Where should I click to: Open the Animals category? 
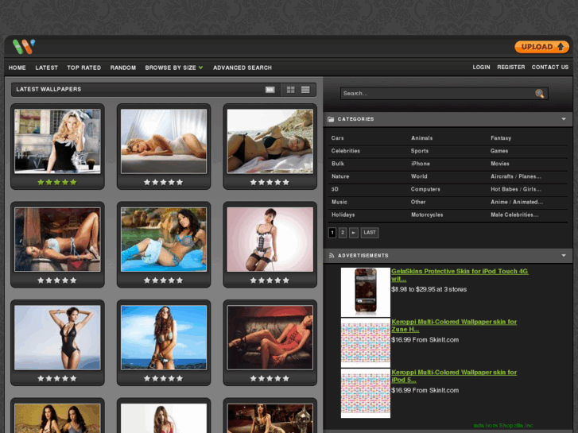tap(421, 138)
